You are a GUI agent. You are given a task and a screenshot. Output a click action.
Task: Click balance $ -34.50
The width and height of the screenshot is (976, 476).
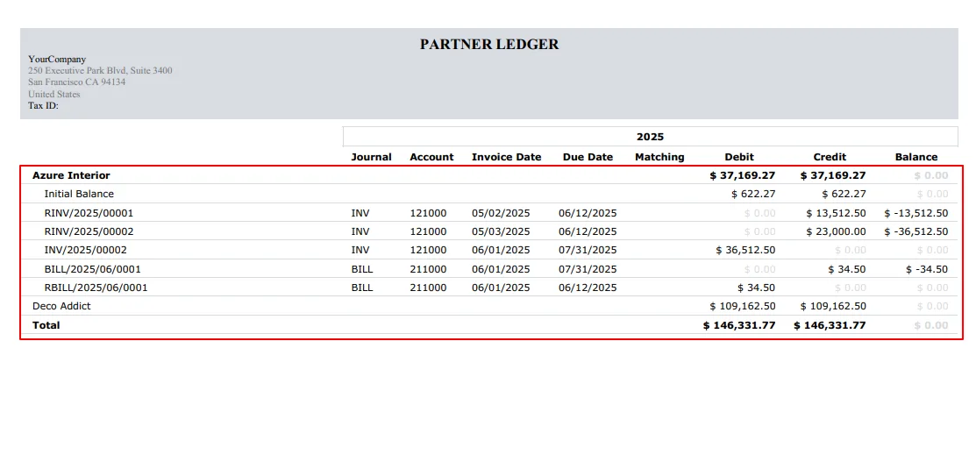pos(926,269)
